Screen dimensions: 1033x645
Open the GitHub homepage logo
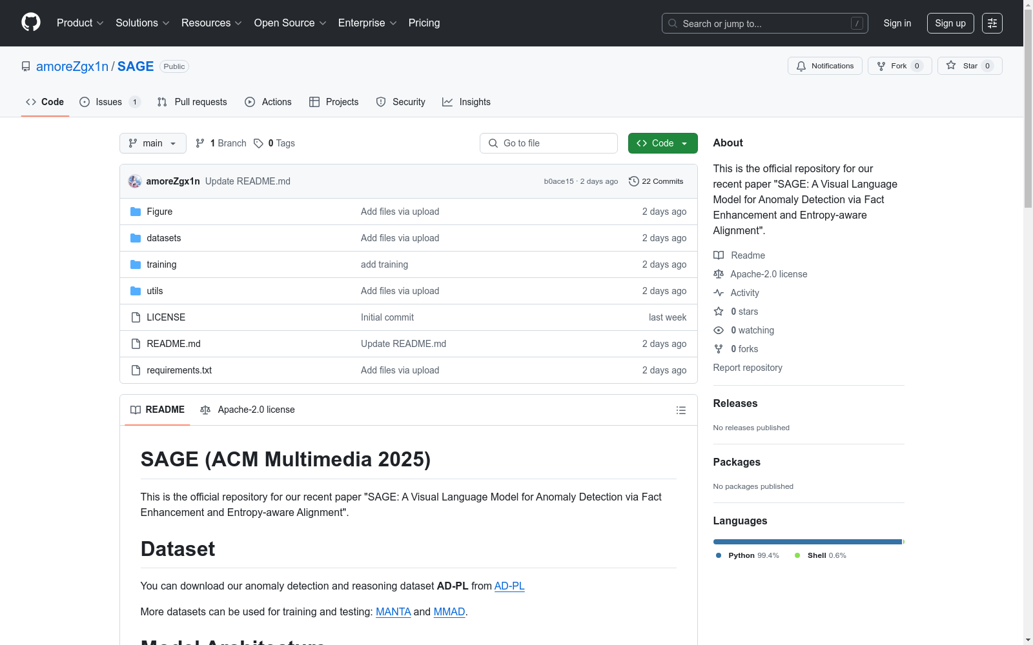click(x=31, y=23)
